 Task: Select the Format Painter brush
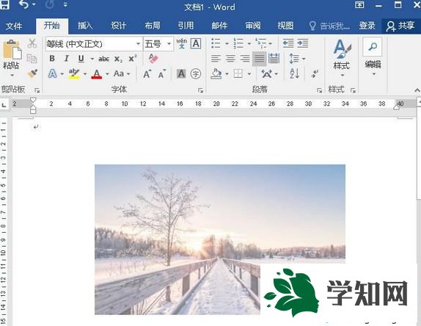pyautogui.click(x=32, y=73)
